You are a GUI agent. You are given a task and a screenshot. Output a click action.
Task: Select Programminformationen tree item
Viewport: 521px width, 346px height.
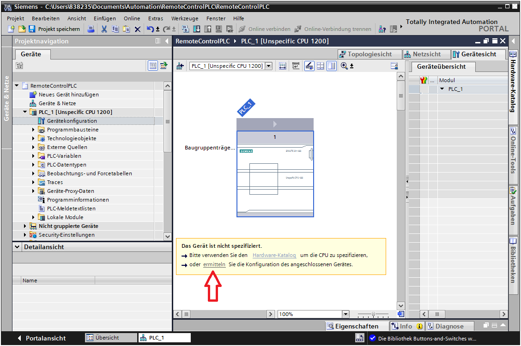78,200
